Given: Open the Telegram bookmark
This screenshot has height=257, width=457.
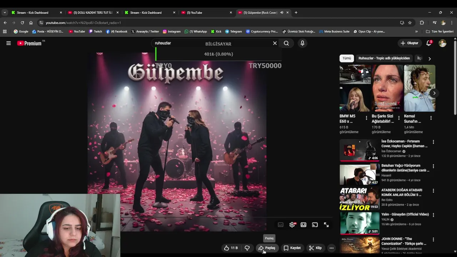Looking at the screenshot, I should 233,31.
